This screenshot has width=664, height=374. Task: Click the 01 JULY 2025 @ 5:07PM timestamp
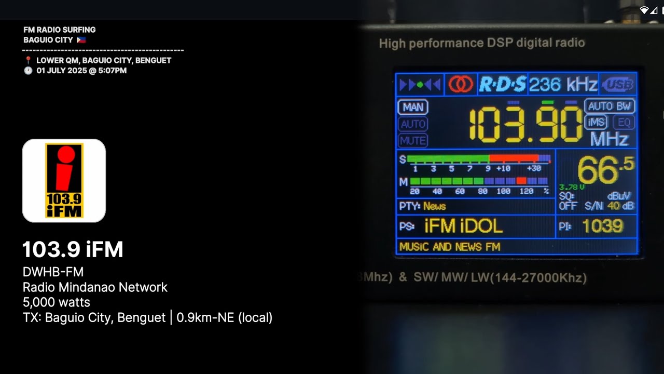[81, 71]
